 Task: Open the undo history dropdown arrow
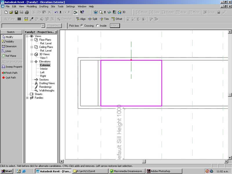coord(61,12)
